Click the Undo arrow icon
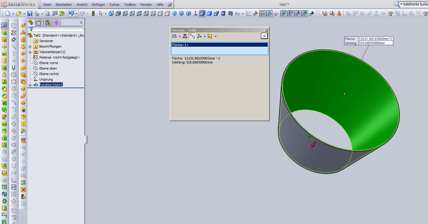The height and width of the screenshot is (224, 428). tap(71, 13)
